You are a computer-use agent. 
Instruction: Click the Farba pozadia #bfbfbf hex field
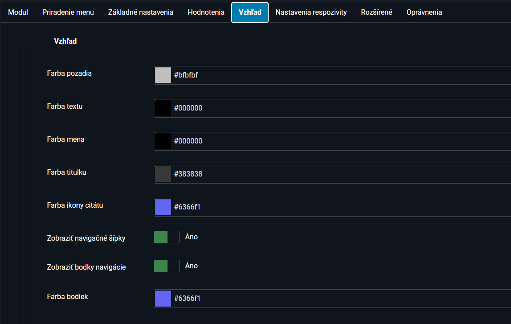pyautogui.click(x=339, y=75)
